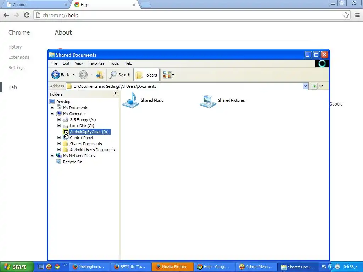The width and height of the screenshot is (363, 272).
Task: Select AndroidXpByOmar (D:) drive
Action: pos(89,132)
